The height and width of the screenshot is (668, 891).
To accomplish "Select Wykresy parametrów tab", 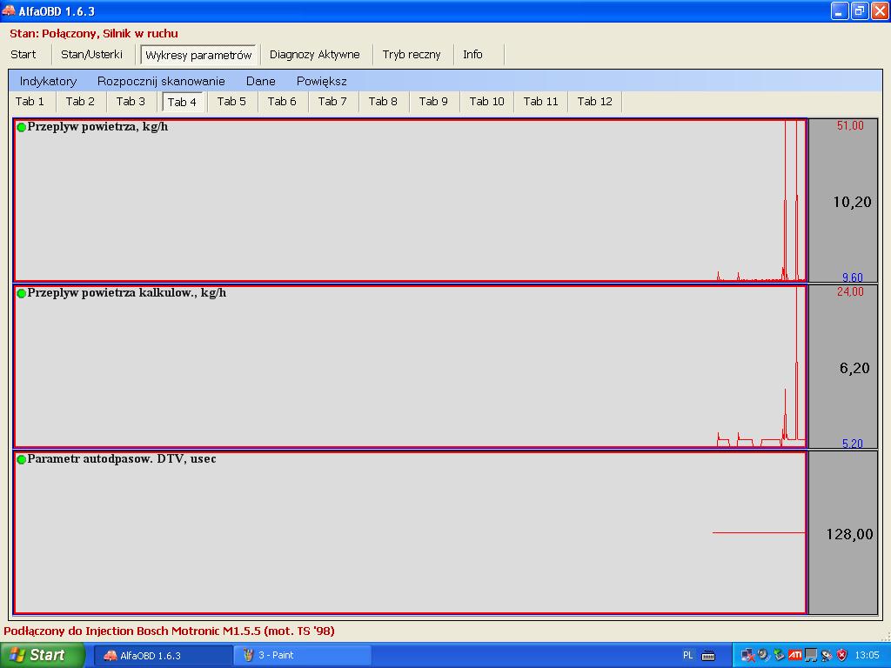I will [198, 55].
